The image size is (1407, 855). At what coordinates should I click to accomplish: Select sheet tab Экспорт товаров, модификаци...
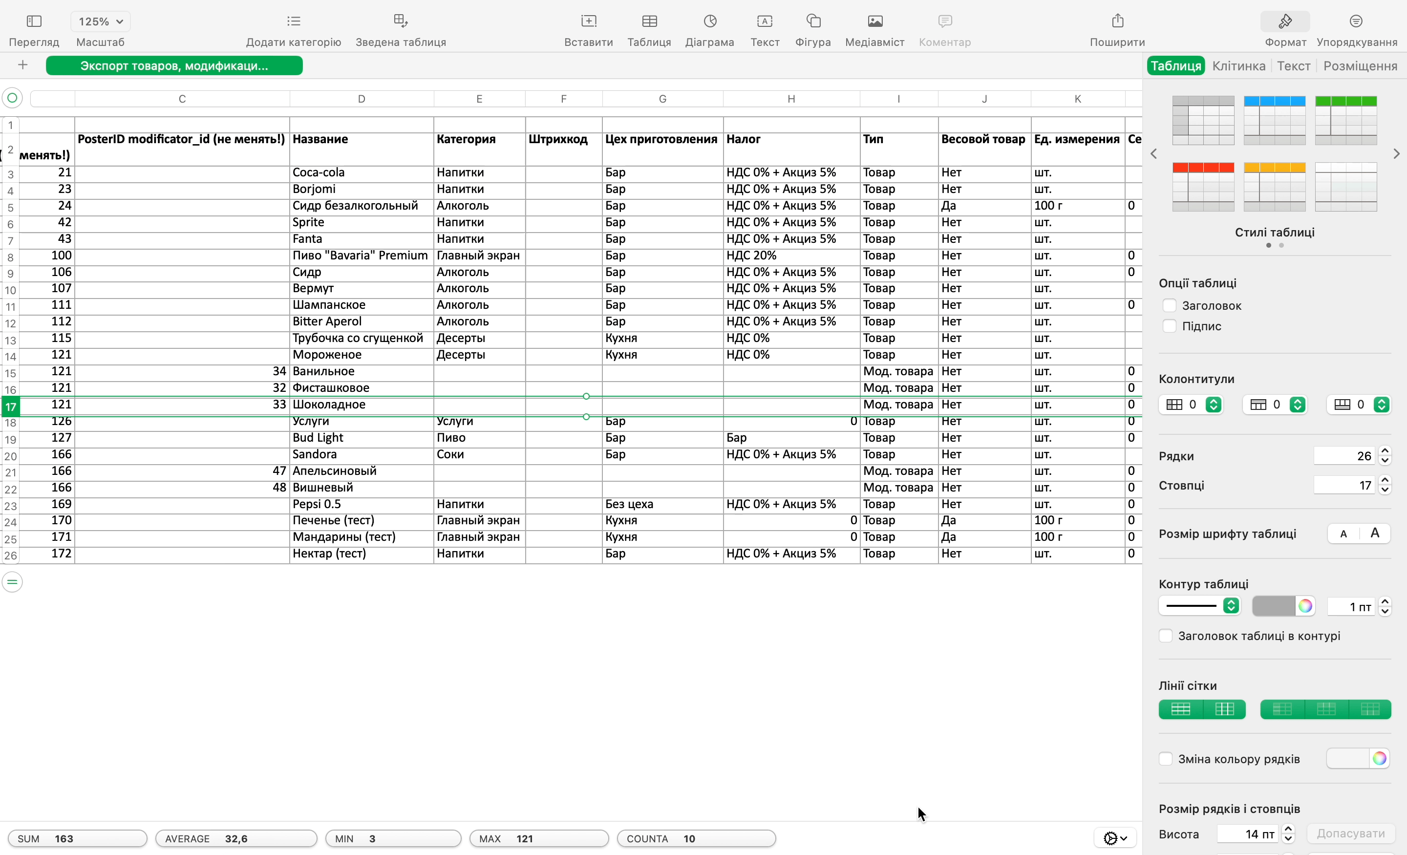(x=174, y=65)
